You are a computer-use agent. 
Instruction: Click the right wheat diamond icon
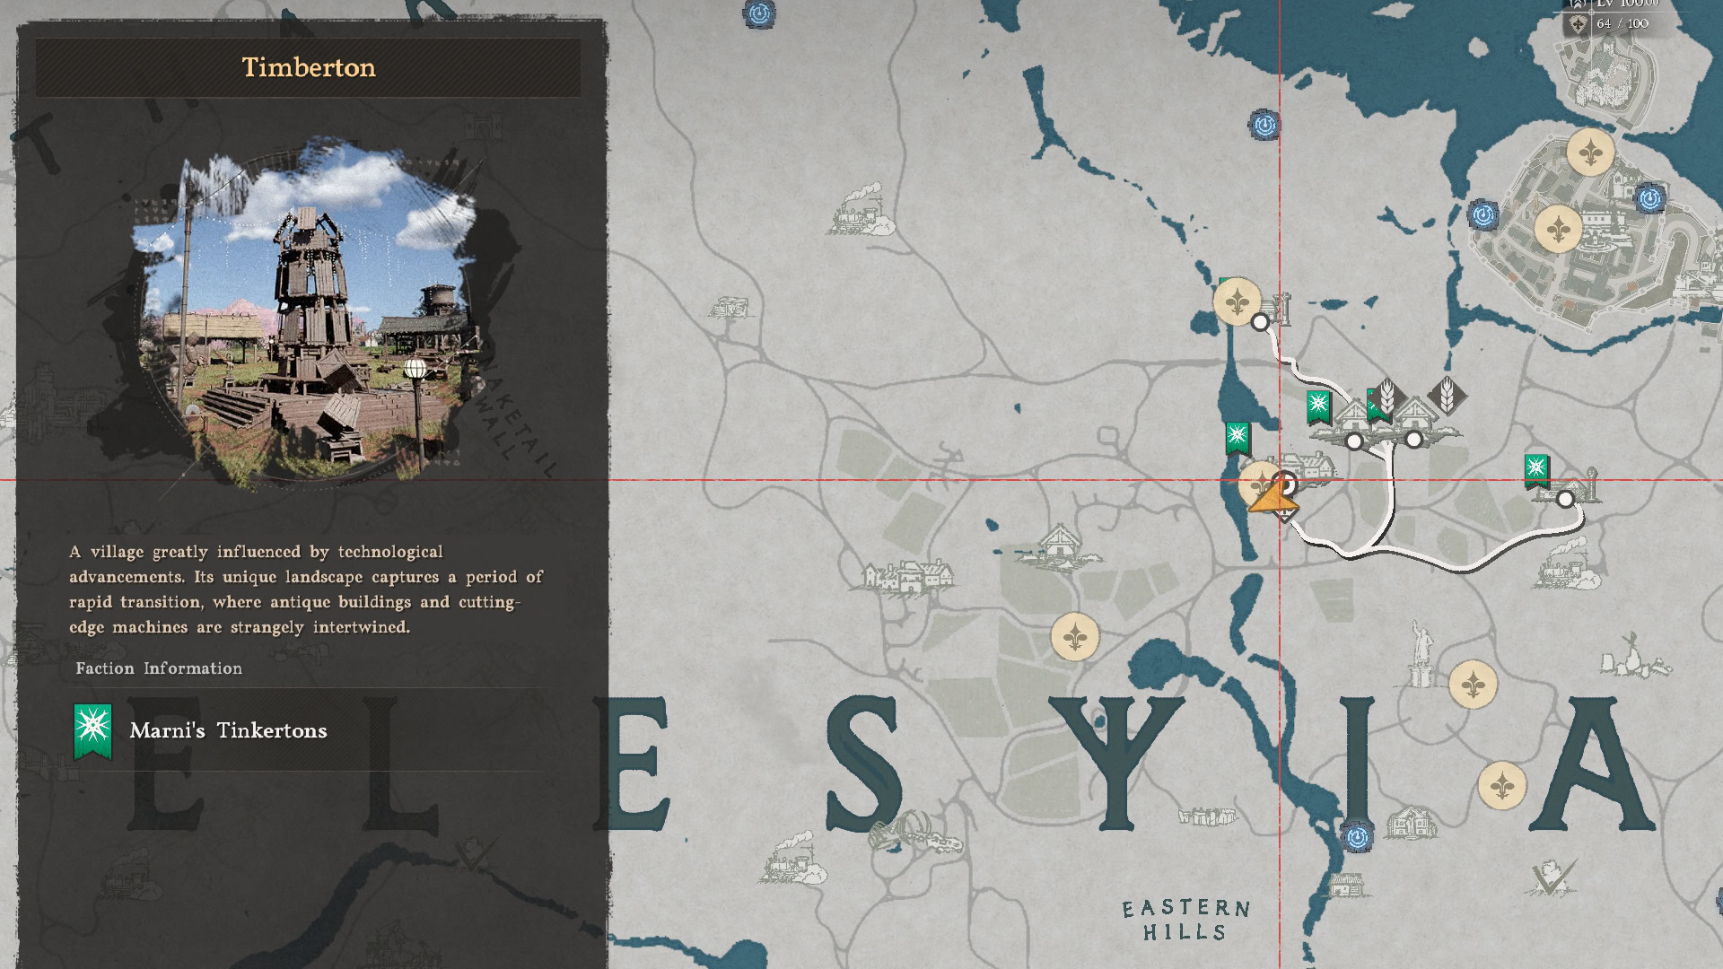1447,395
